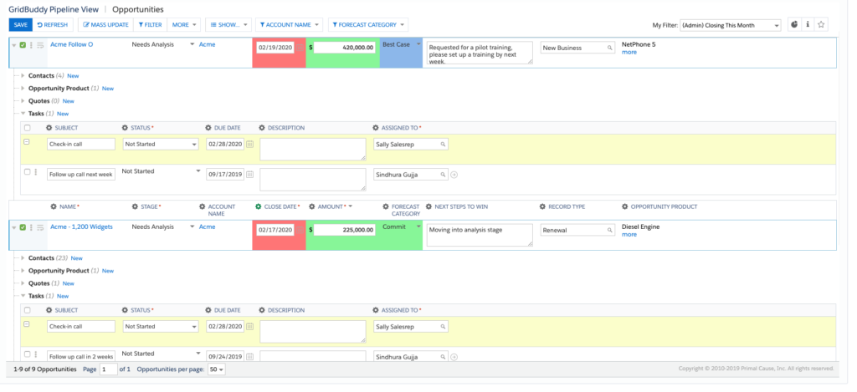857x392 pixels.
Task: Click the gear icon beside NAME column
Action: [54, 207]
